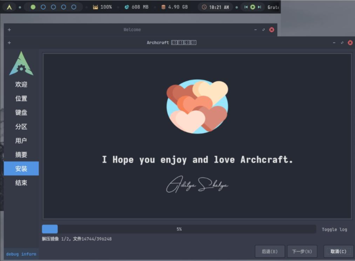Click the memory pie icon beside 608 MB
The image size is (355, 261).
tap(127, 7)
